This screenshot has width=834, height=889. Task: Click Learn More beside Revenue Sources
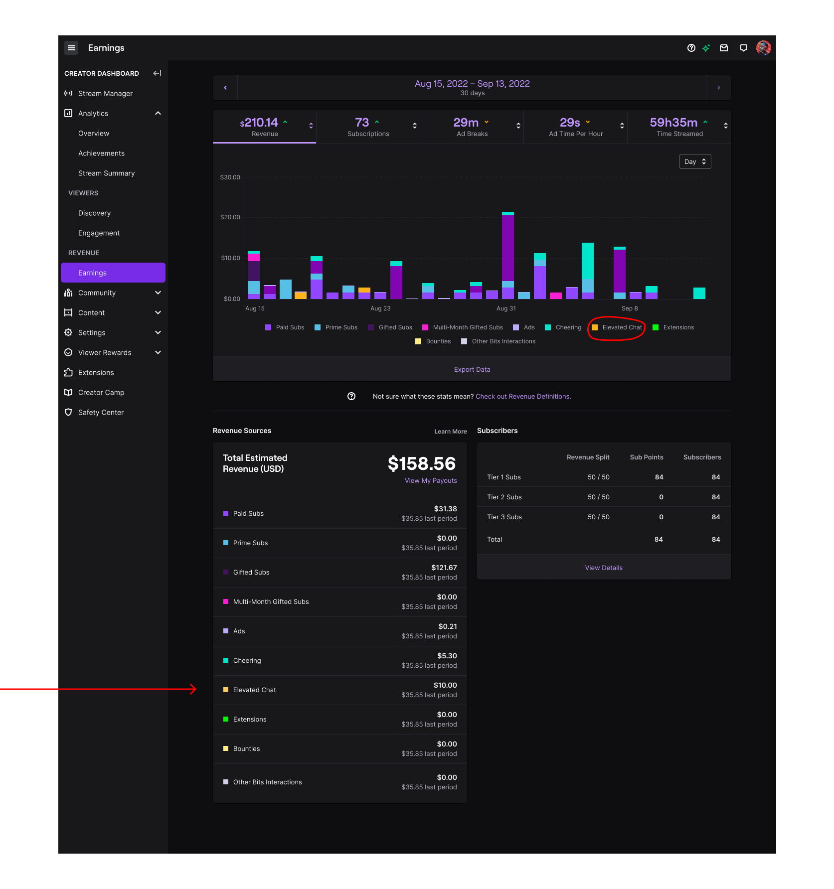(x=451, y=431)
